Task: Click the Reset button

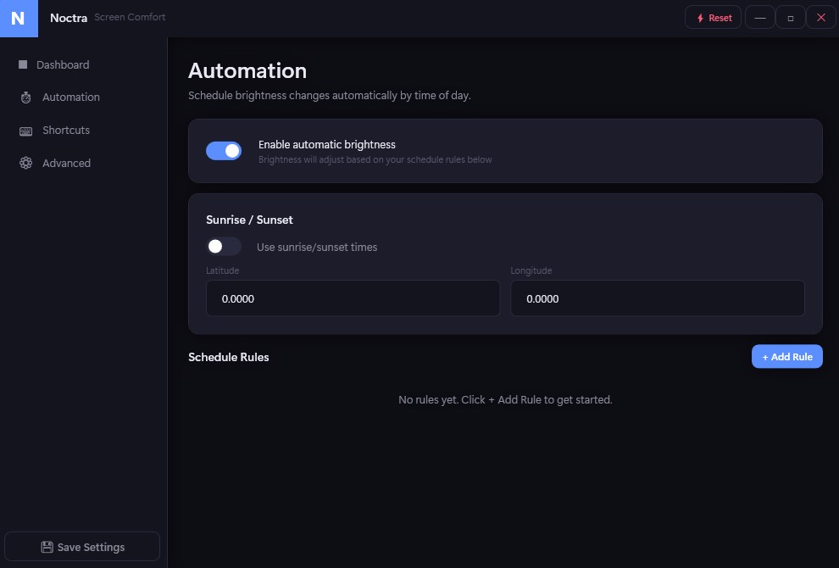Action: click(713, 17)
